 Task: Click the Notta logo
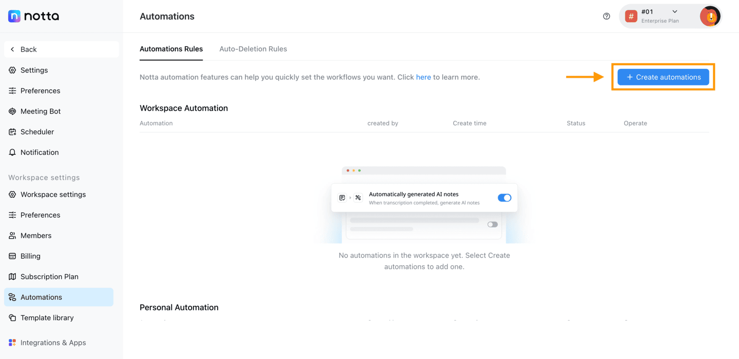pyautogui.click(x=34, y=16)
